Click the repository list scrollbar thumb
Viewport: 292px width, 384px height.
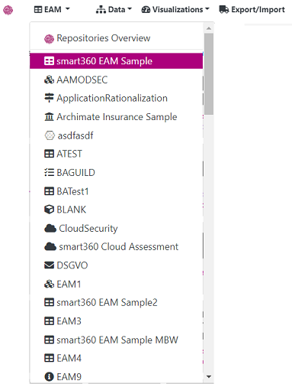[x=209, y=74]
